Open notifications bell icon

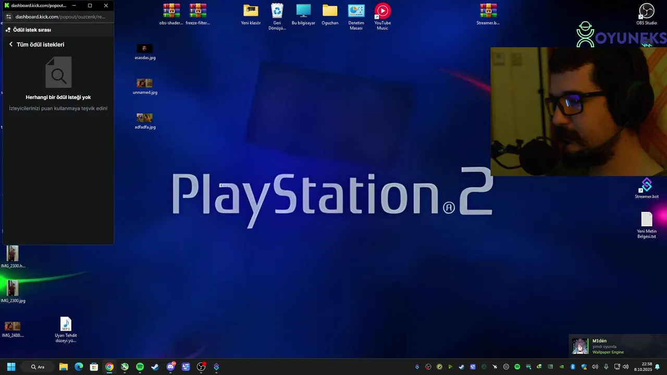[x=658, y=367]
